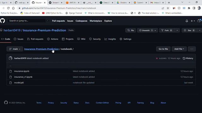Image resolution: width=202 pixels, height=113 pixels.
Task: Click the insurance_v1.ipynb file icon
Action: pos(10,77)
